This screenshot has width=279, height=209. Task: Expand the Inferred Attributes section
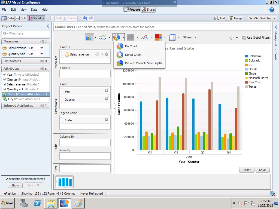point(46,106)
